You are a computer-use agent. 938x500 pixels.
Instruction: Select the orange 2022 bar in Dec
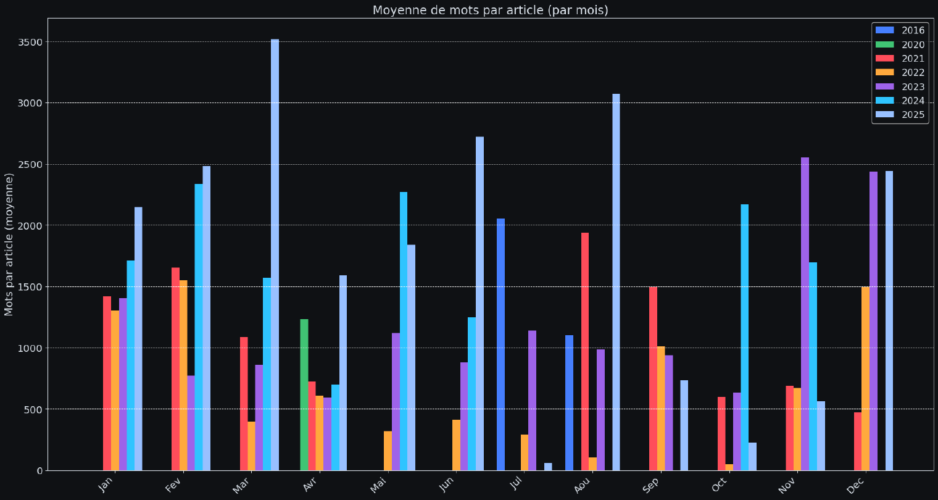click(865, 378)
